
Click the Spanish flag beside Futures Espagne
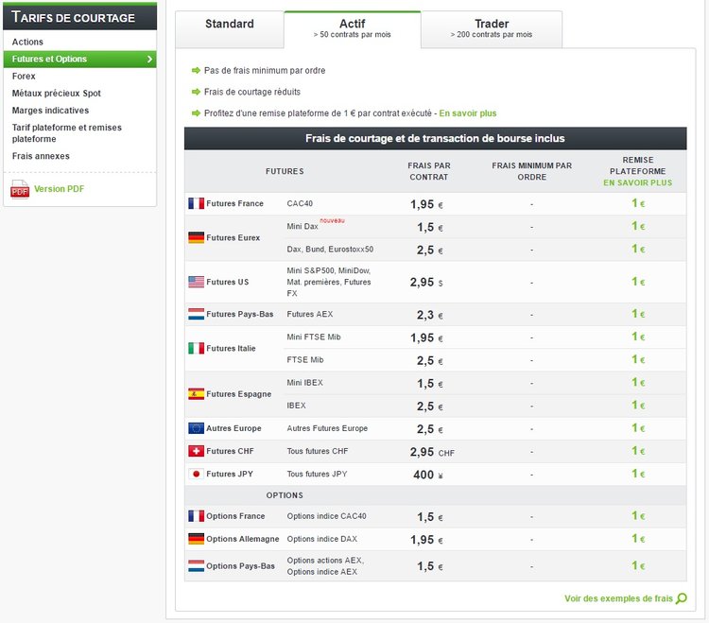tap(196, 393)
